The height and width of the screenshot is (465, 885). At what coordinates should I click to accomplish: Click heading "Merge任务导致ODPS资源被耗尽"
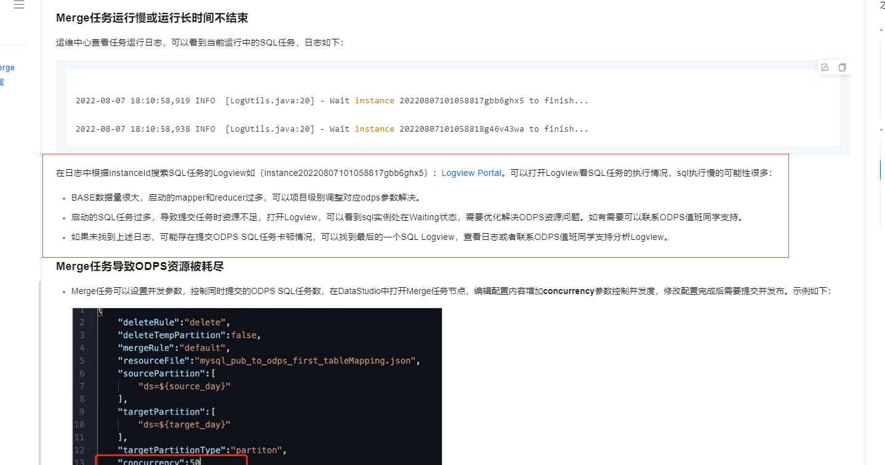point(140,266)
